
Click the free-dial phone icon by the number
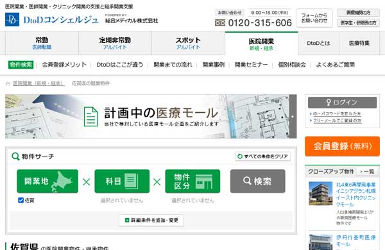point(220,23)
